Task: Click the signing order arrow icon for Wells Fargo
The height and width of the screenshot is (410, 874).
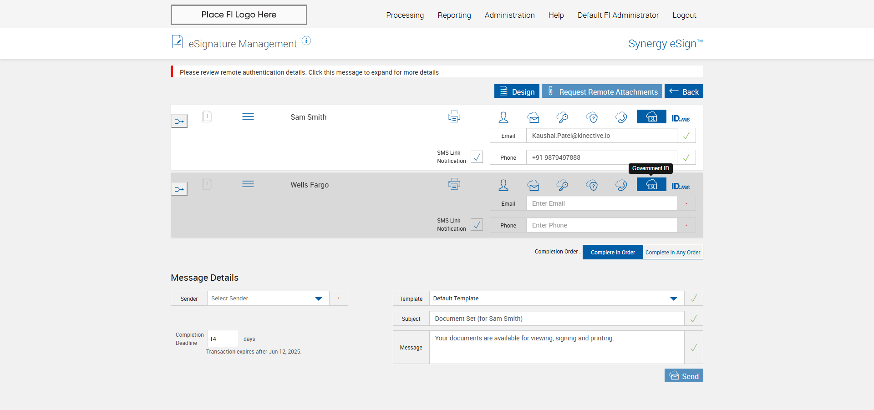Action: pos(179,189)
